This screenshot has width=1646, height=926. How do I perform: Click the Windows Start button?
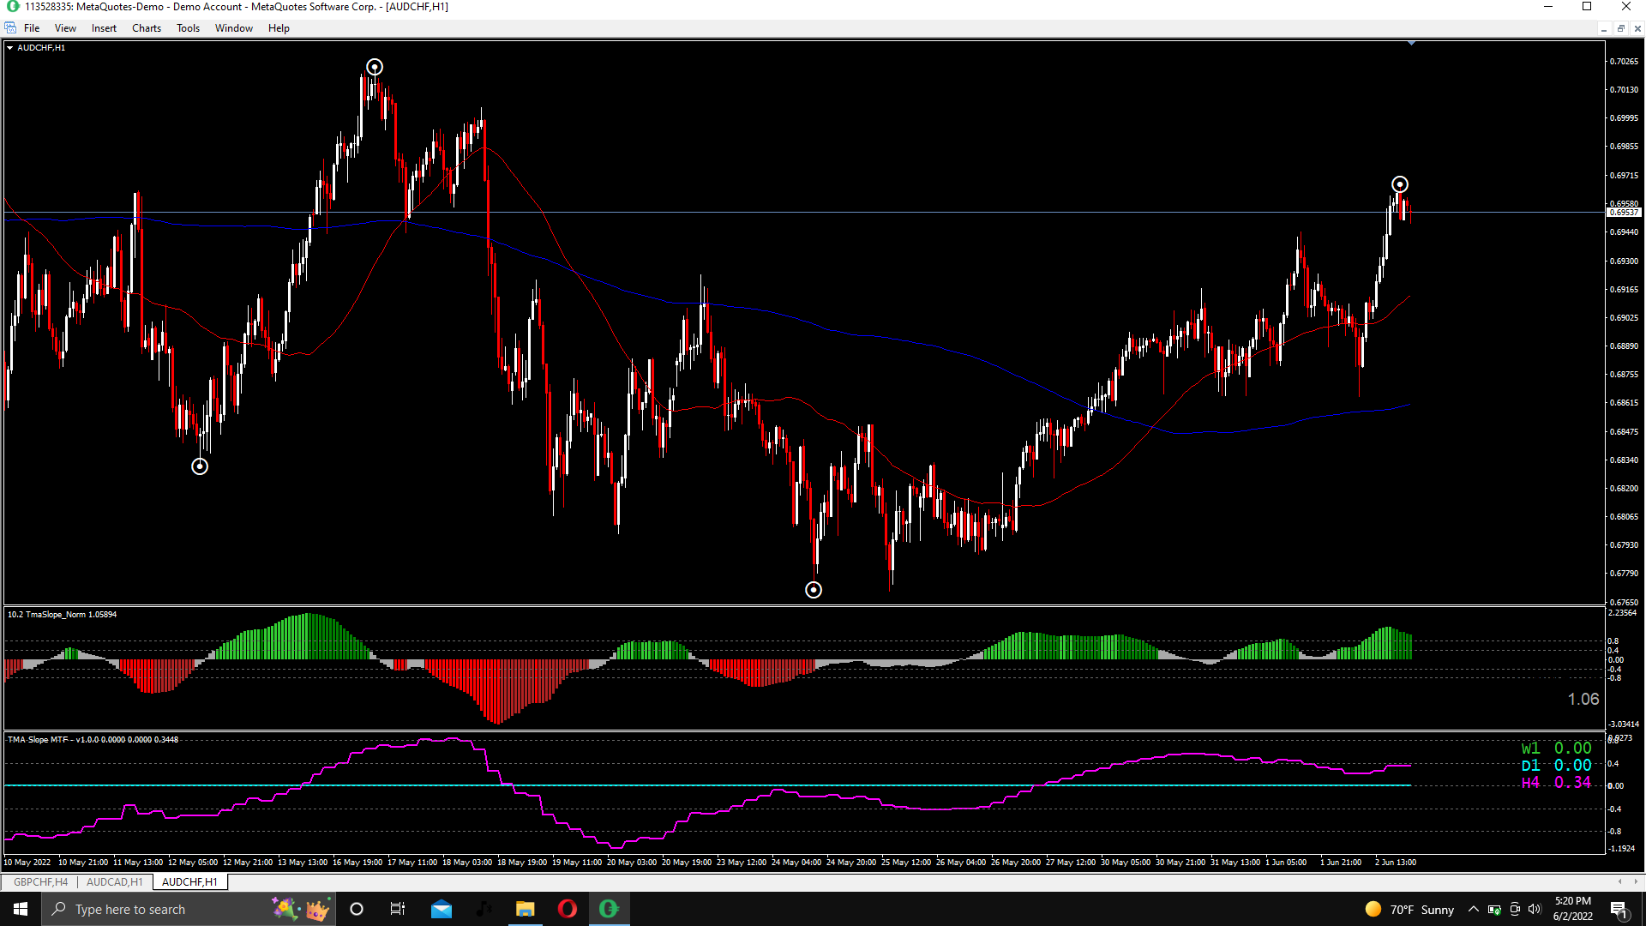pyautogui.click(x=21, y=909)
